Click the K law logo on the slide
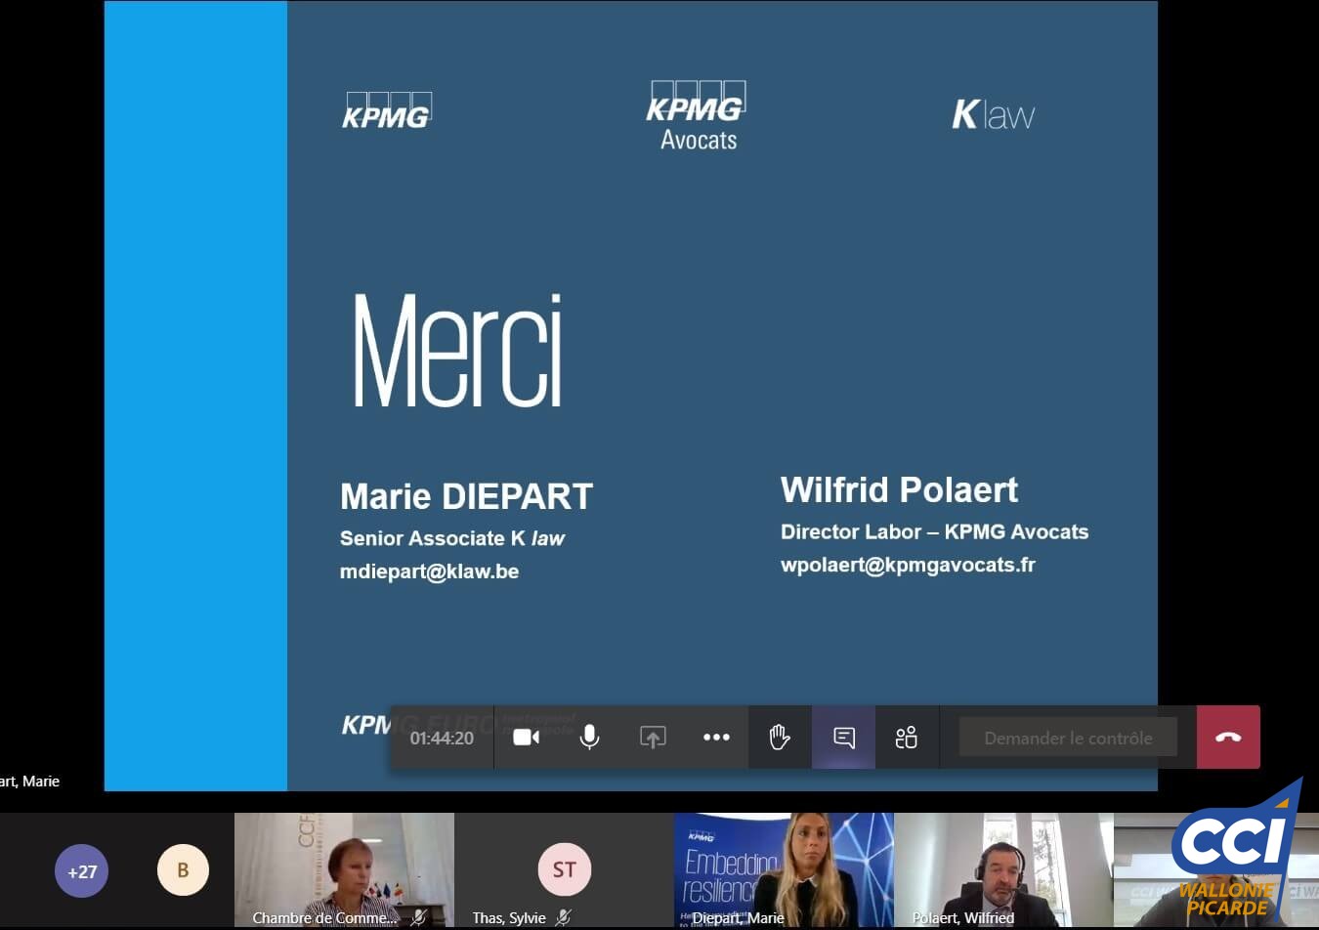 coord(993,114)
